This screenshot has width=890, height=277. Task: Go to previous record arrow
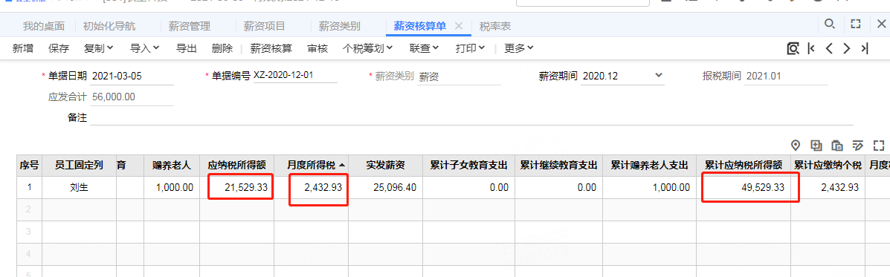[829, 48]
